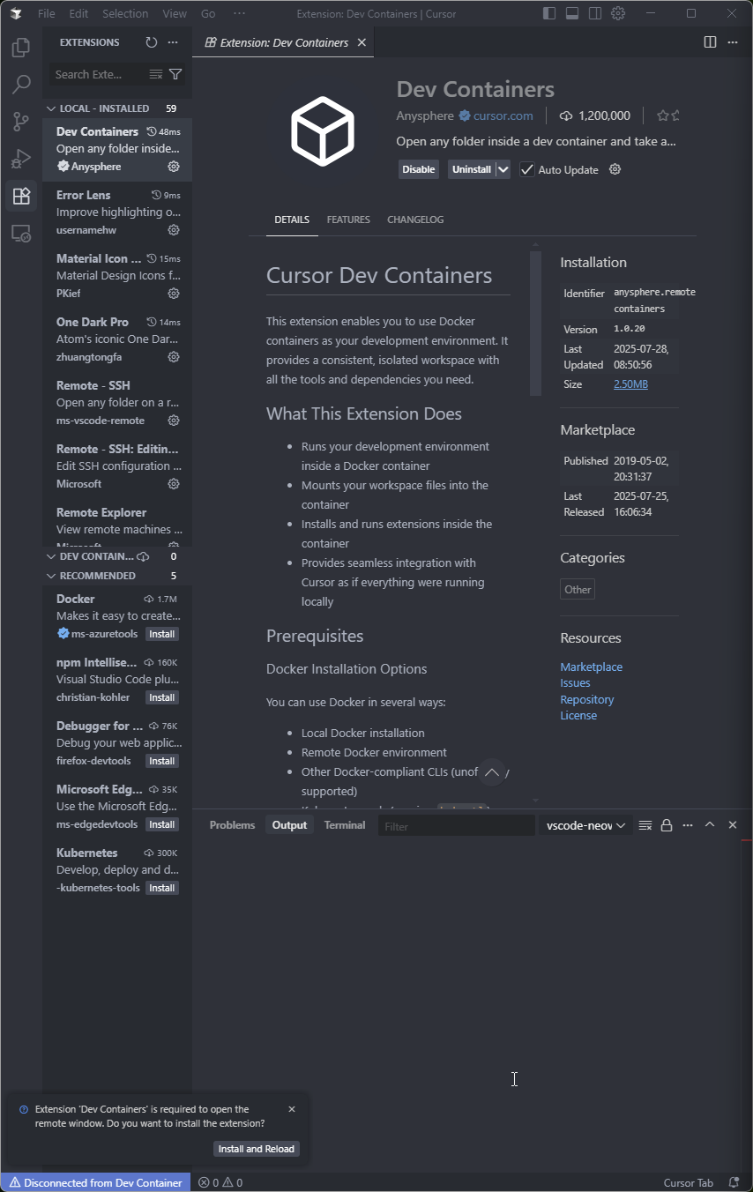Open extension settings gear beside Auto Update
The width and height of the screenshot is (753, 1192).
point(615,169)
